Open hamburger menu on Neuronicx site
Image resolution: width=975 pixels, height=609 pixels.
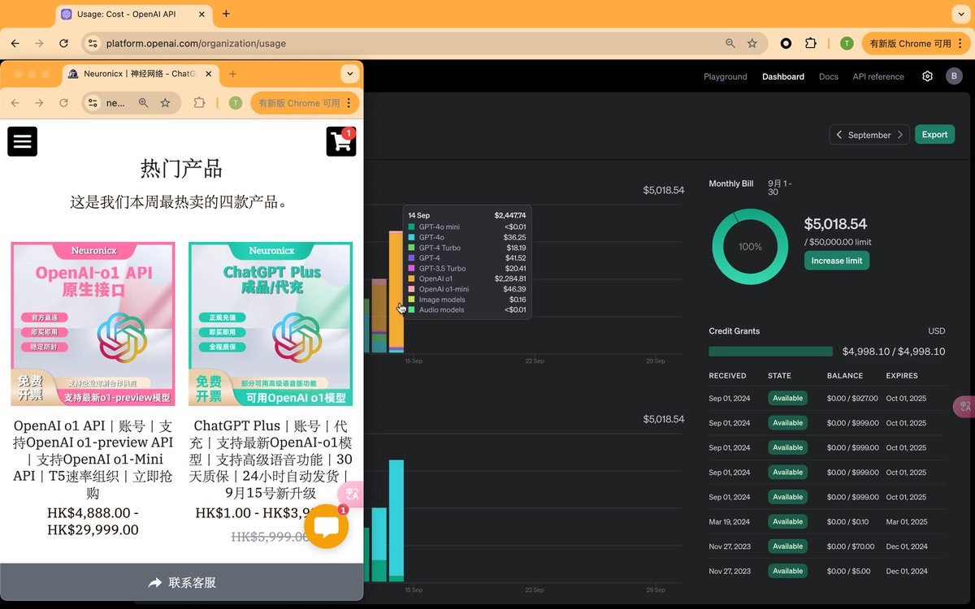22,141
